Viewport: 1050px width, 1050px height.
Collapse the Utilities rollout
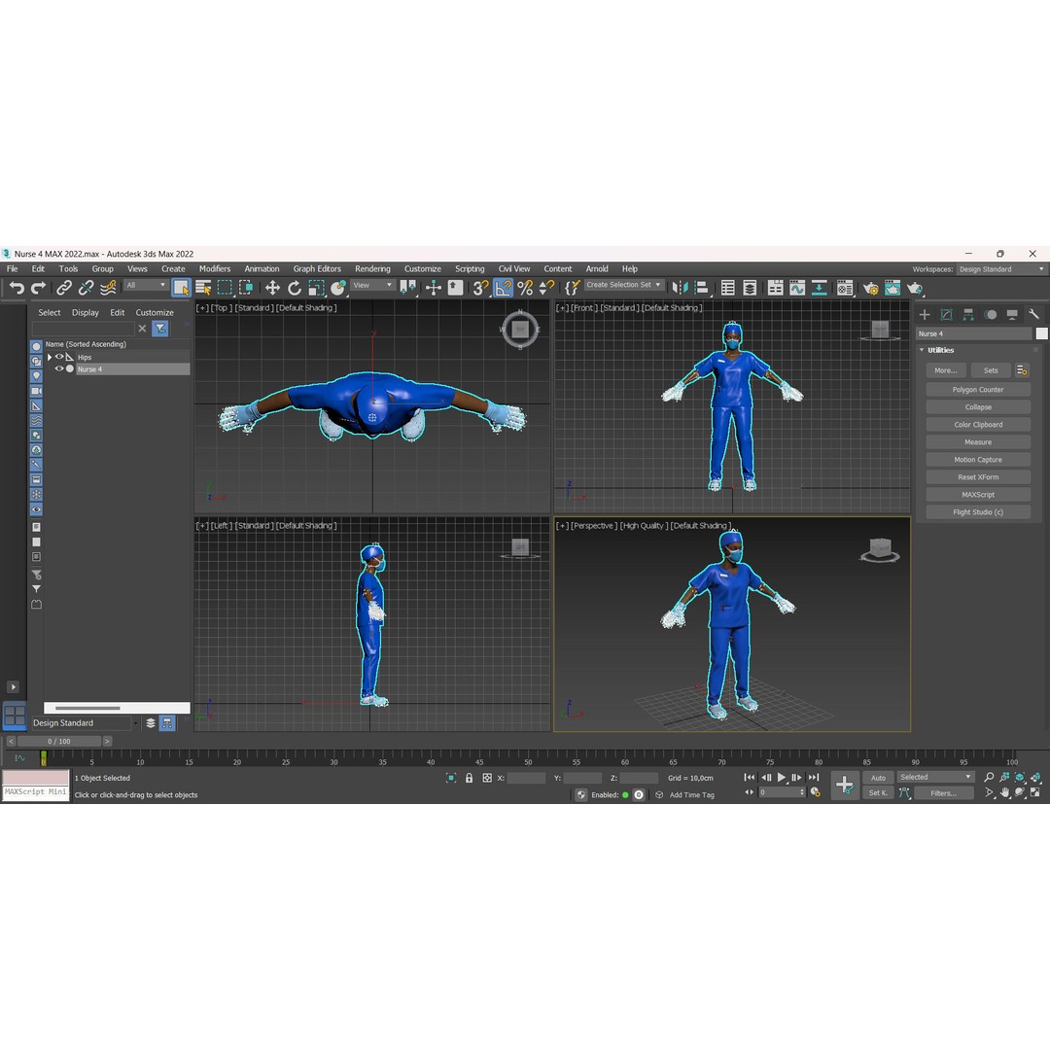(922, 350)
